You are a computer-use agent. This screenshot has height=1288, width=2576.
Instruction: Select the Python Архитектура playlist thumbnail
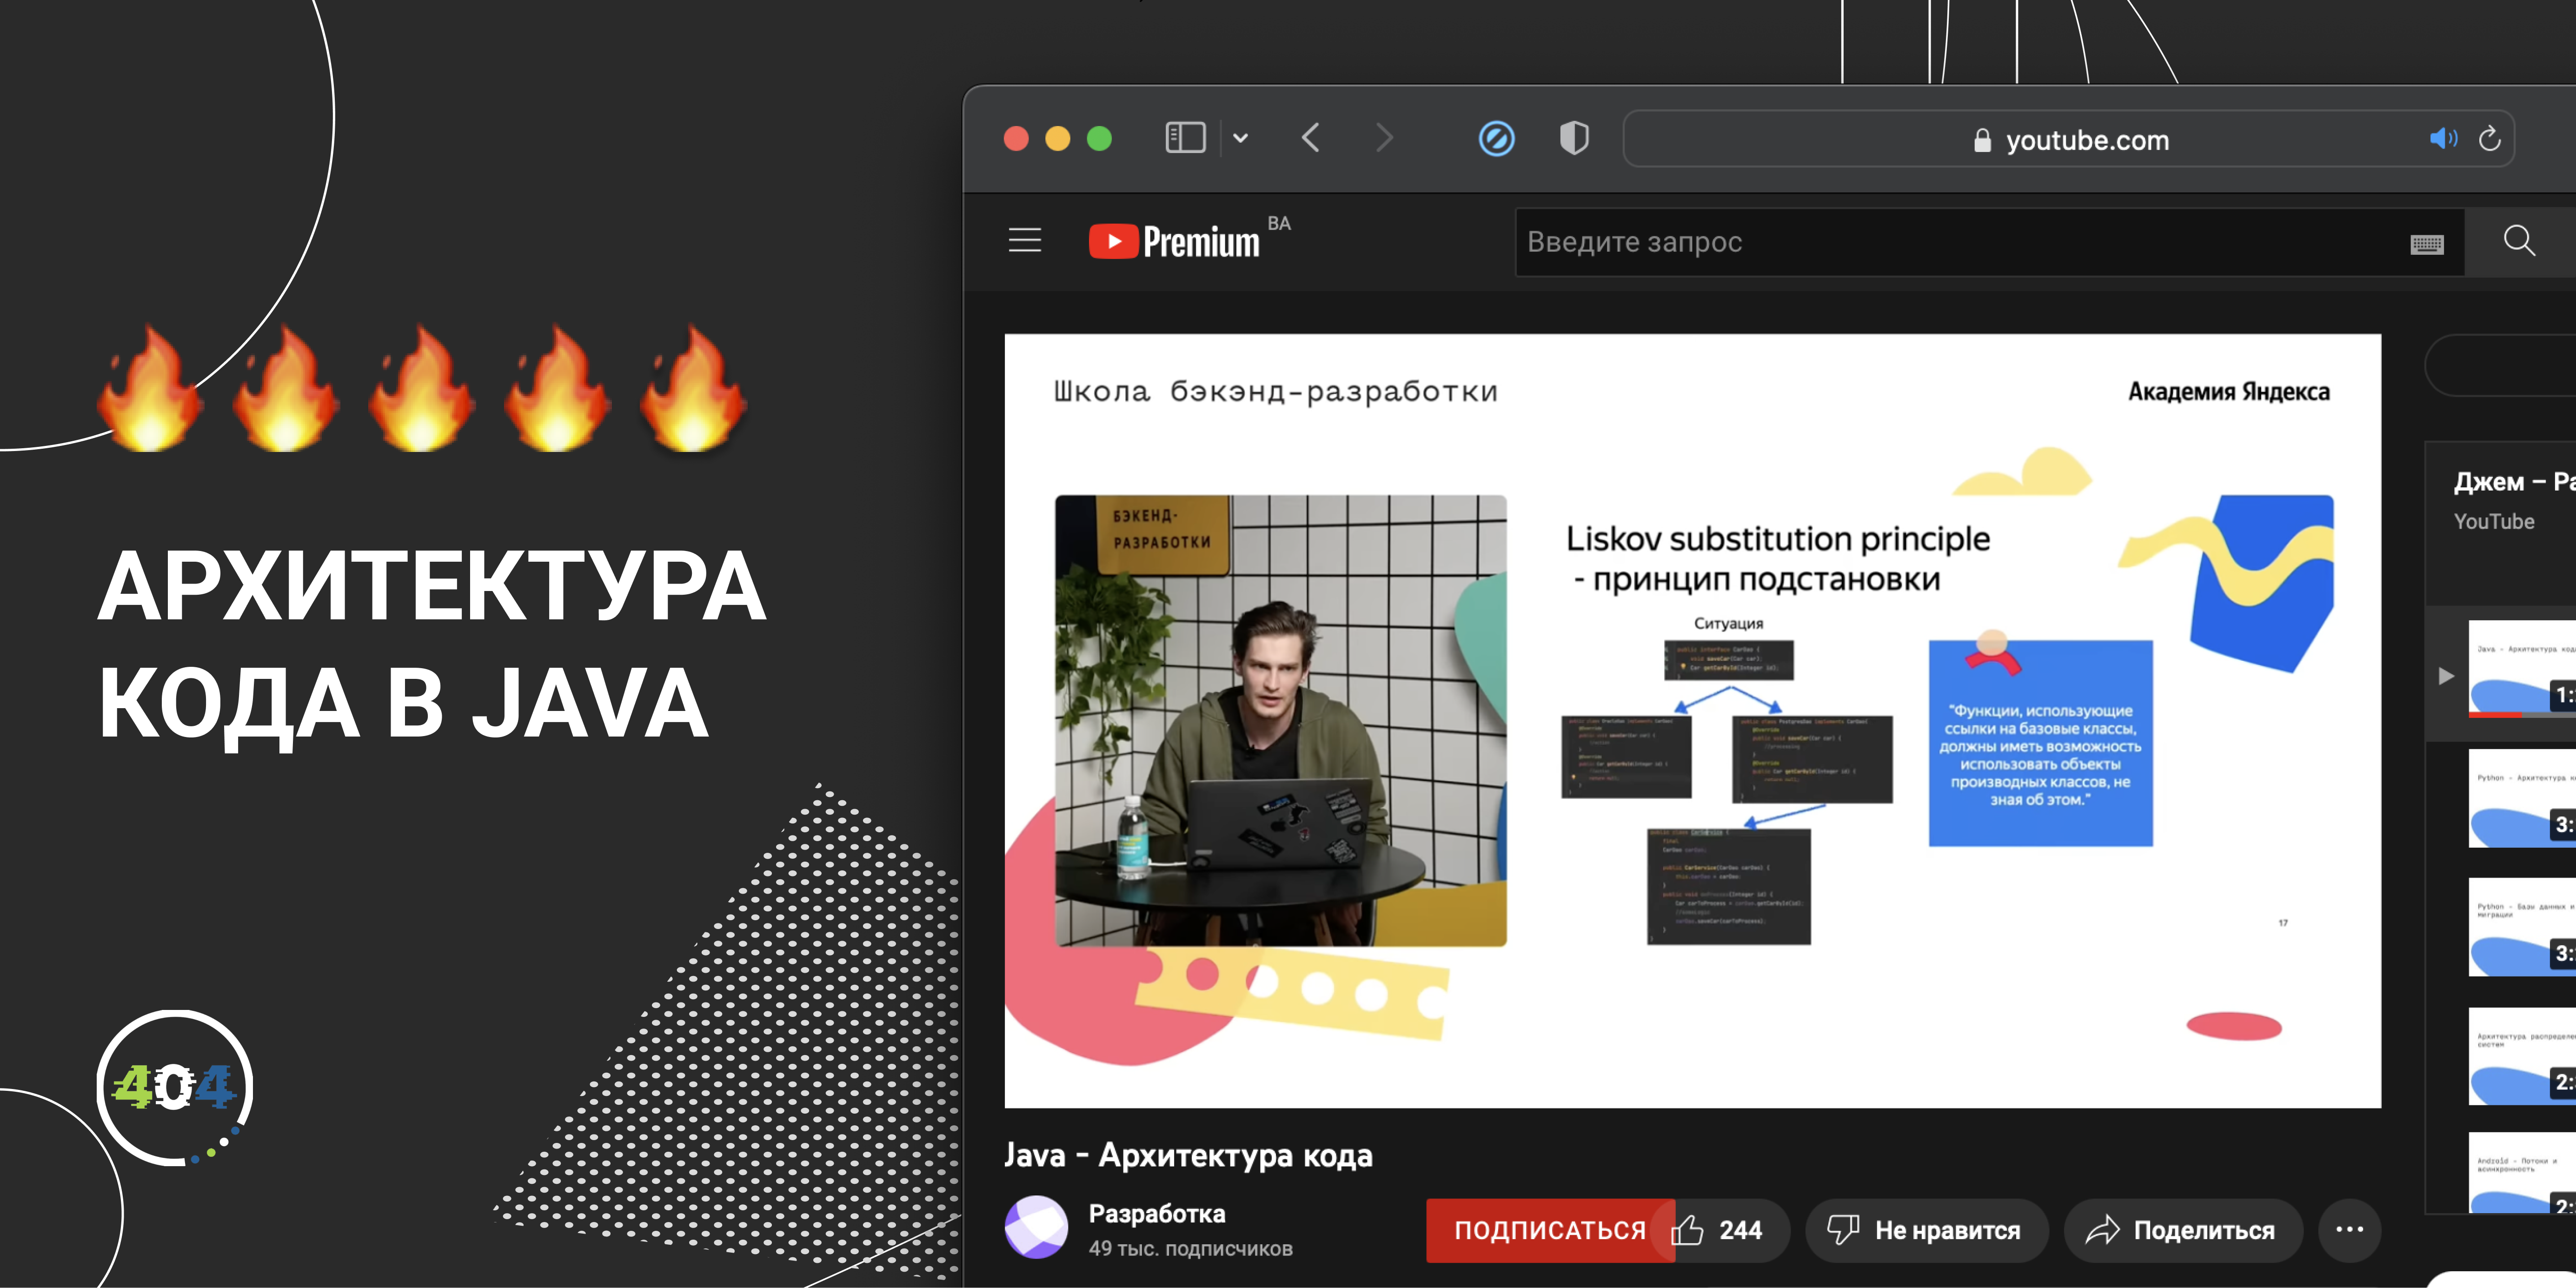(2522, 798)
